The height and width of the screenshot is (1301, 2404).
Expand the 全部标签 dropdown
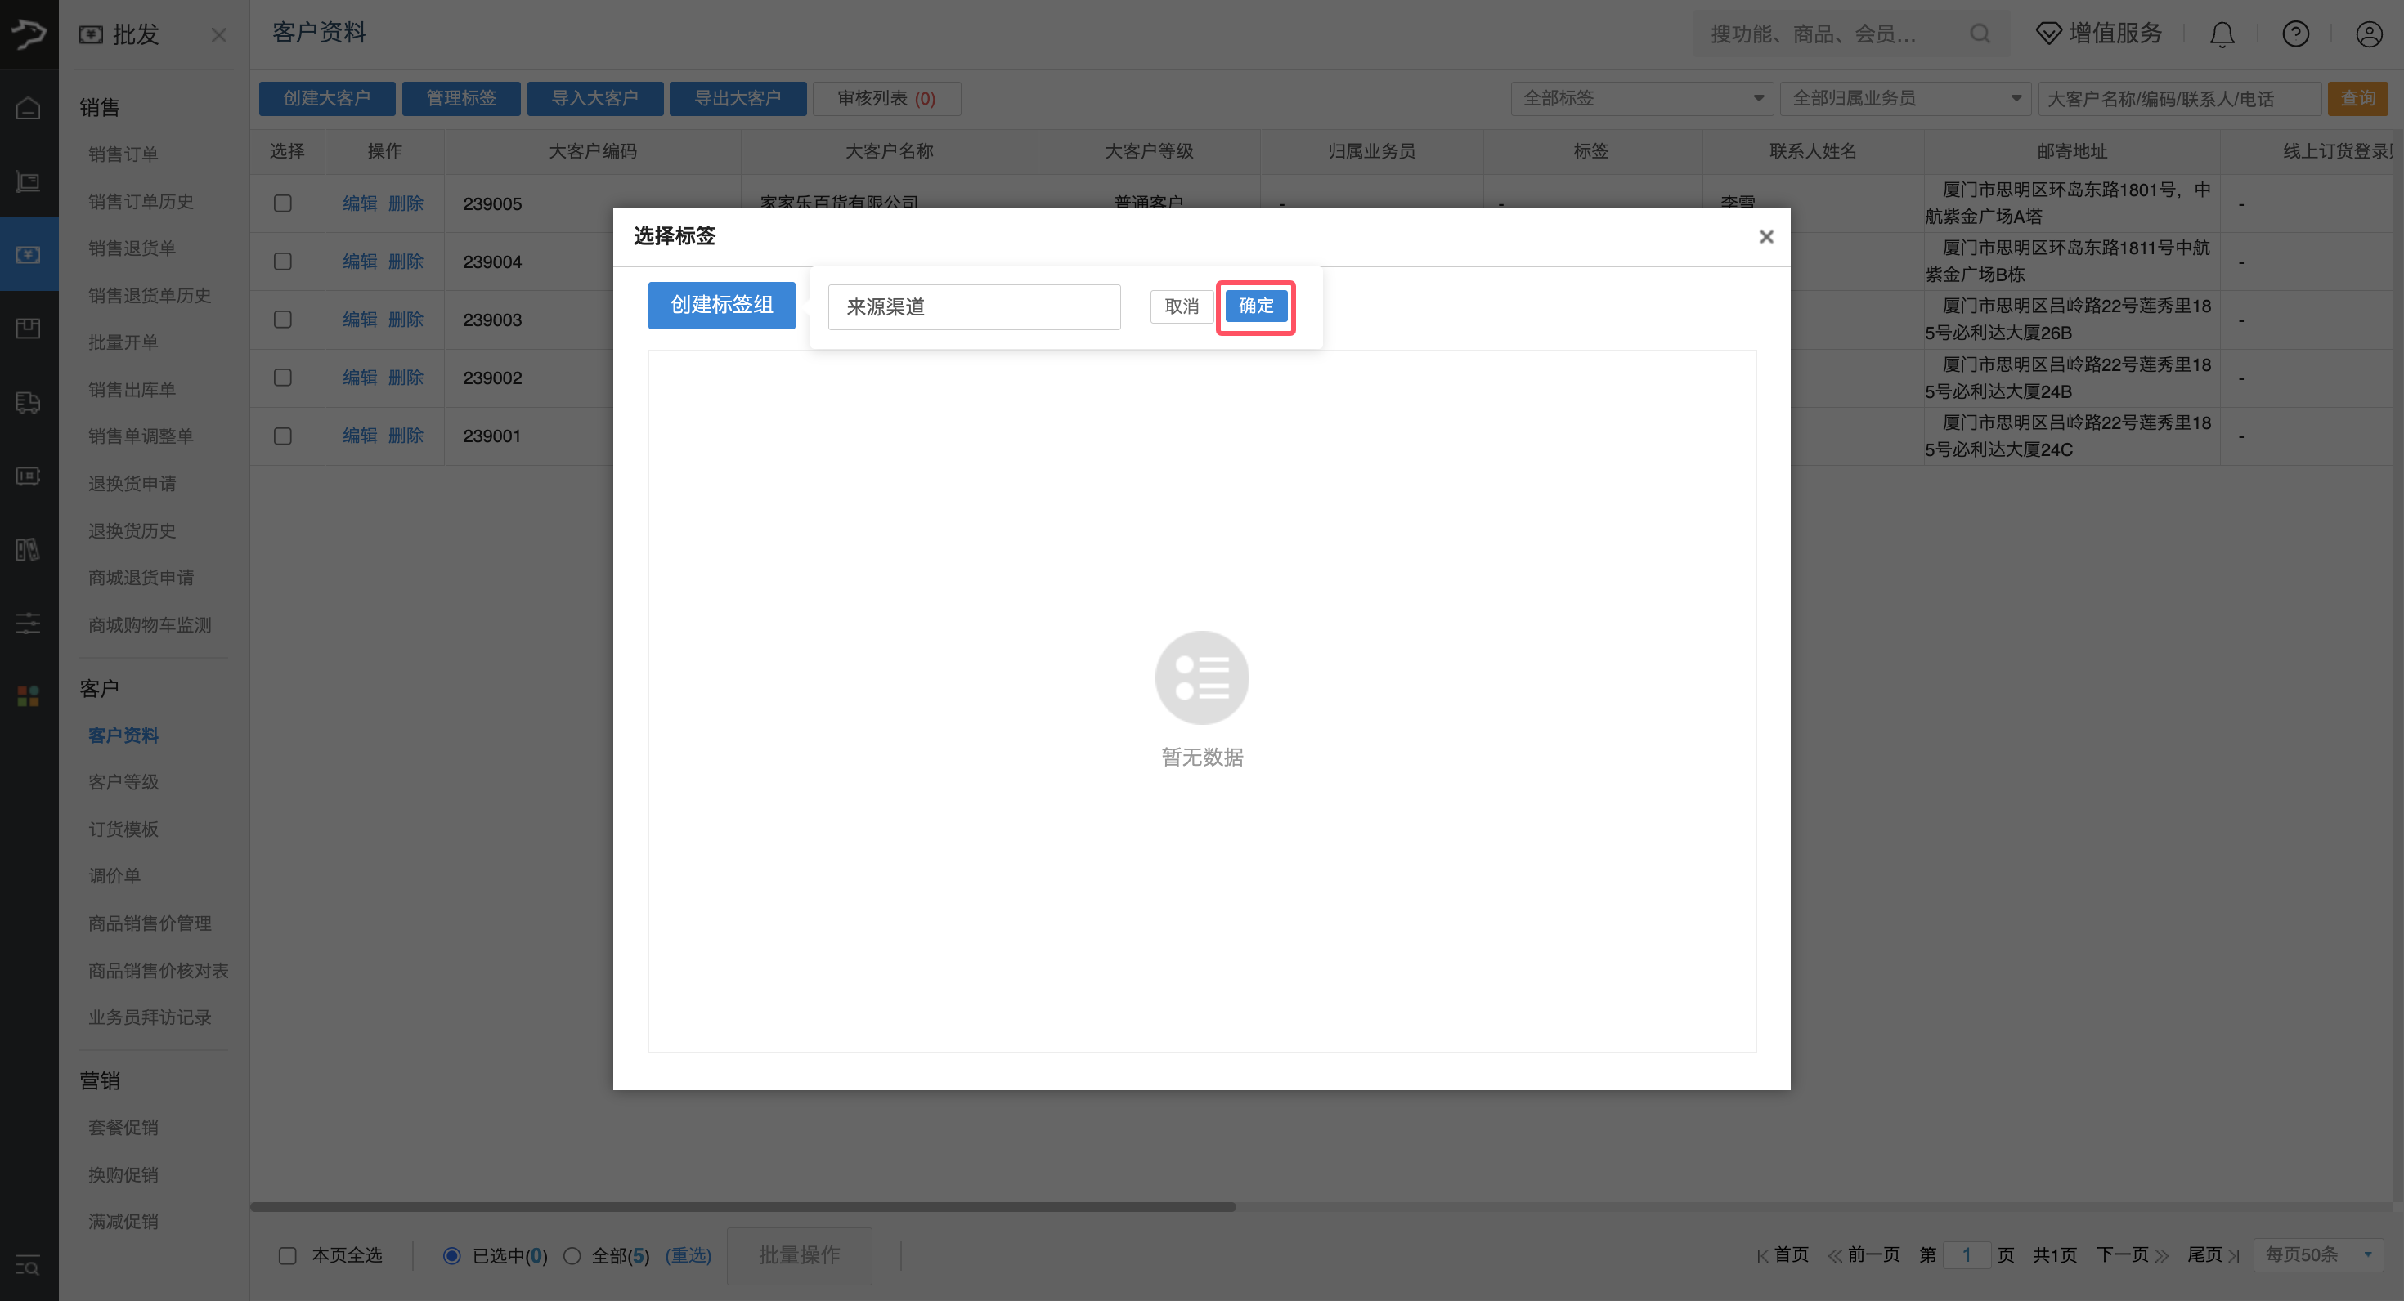(x=1642, y=98)
